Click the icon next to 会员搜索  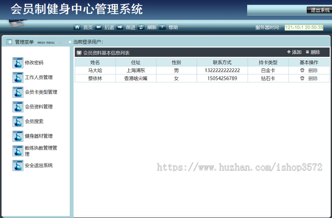point(18,121)
